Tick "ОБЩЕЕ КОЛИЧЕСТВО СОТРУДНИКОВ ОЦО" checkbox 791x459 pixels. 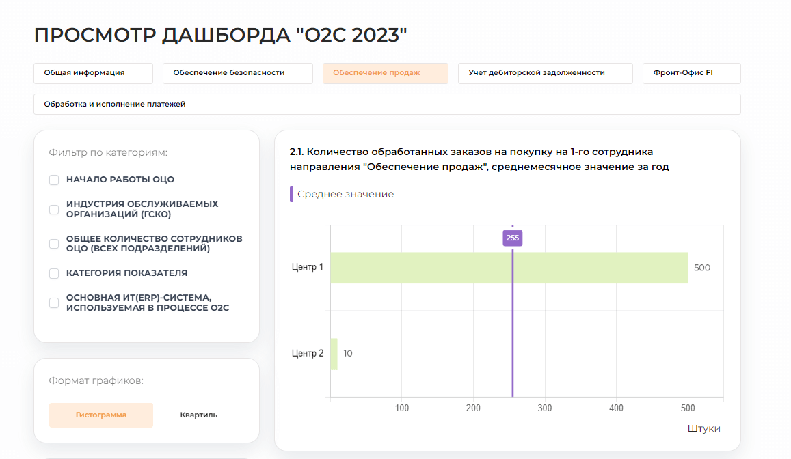tap(53, 243)
